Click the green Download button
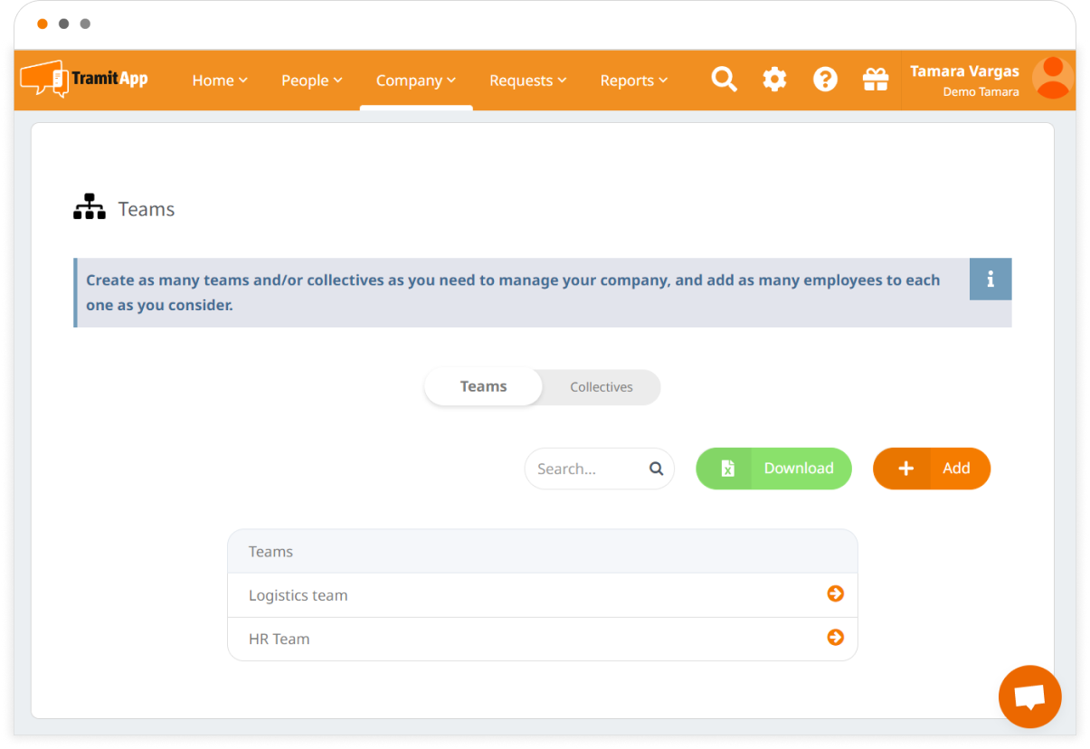 (773, 469)
